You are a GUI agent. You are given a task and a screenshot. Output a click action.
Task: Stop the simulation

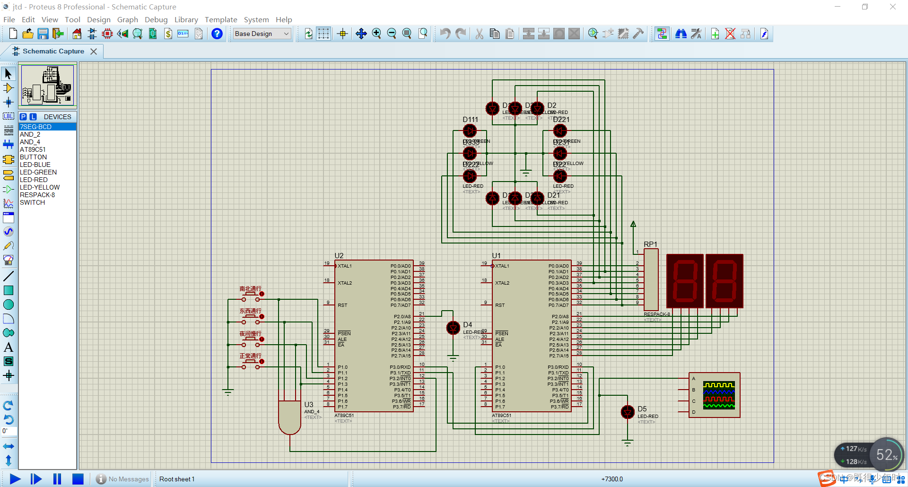click(x=78, y=479)
